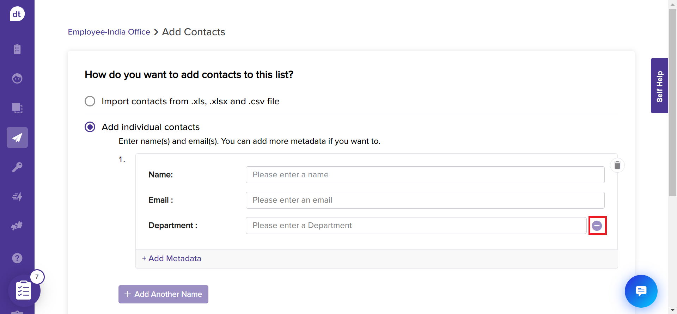Open the help question mark icon
The height and width of the screenshot is (314, 677).
[x=17, y=258]
